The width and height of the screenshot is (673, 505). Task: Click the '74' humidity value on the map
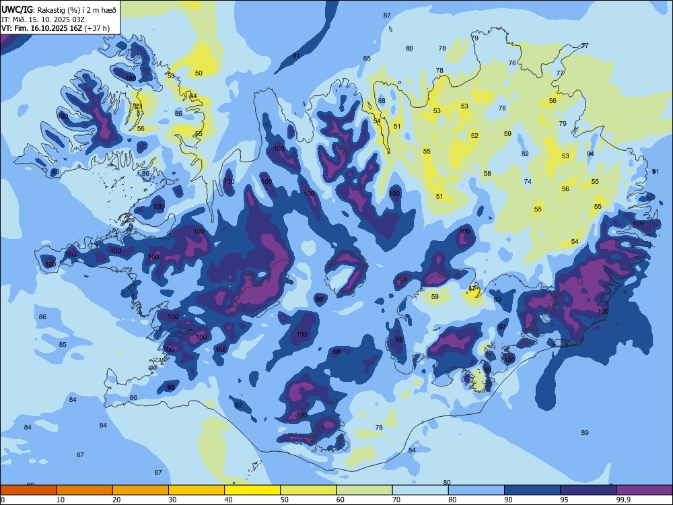click(528, 181)
